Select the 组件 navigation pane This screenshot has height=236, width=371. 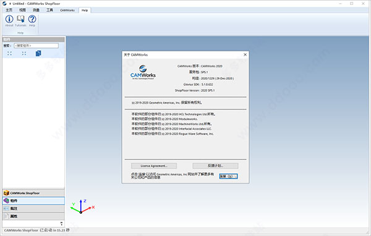33,201
